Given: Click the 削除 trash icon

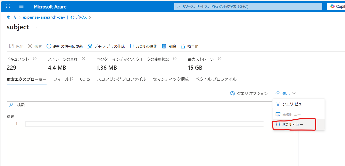Looking at the screenshot, I should tap(164, 46).
